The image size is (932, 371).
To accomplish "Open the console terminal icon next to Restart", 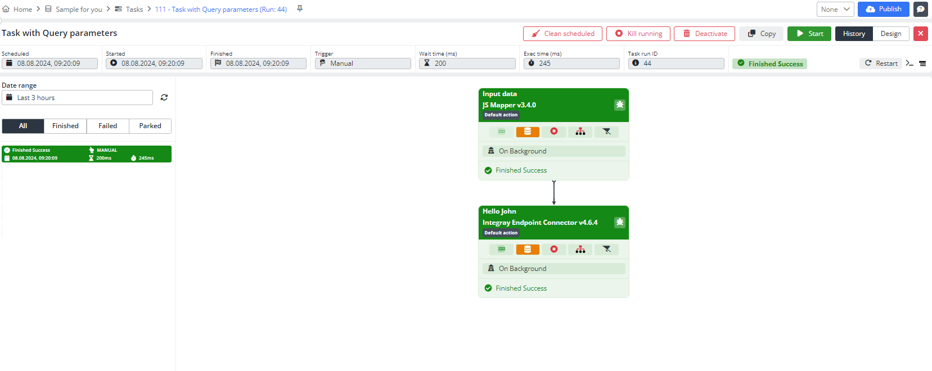I will click(909, 64).
